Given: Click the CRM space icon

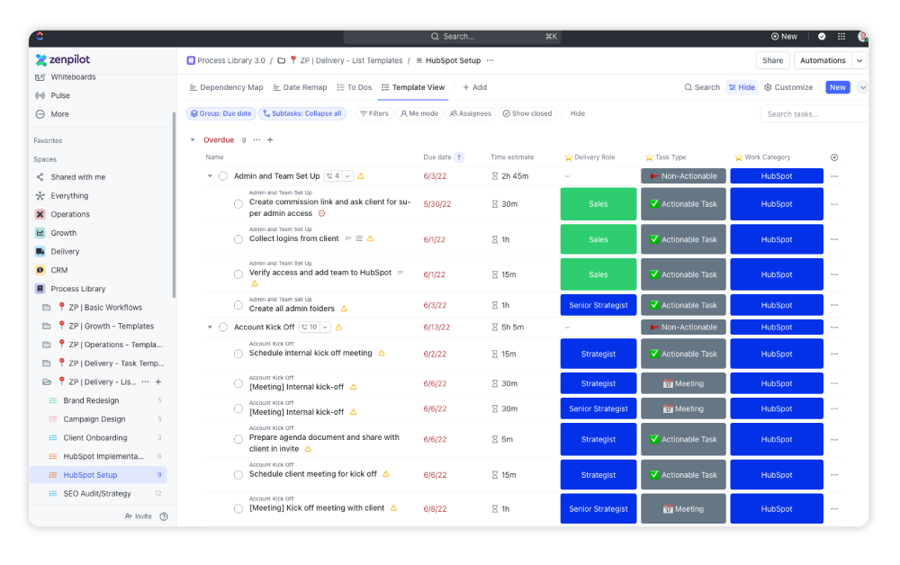Looking at the screenshot, I should click(40, 270).
